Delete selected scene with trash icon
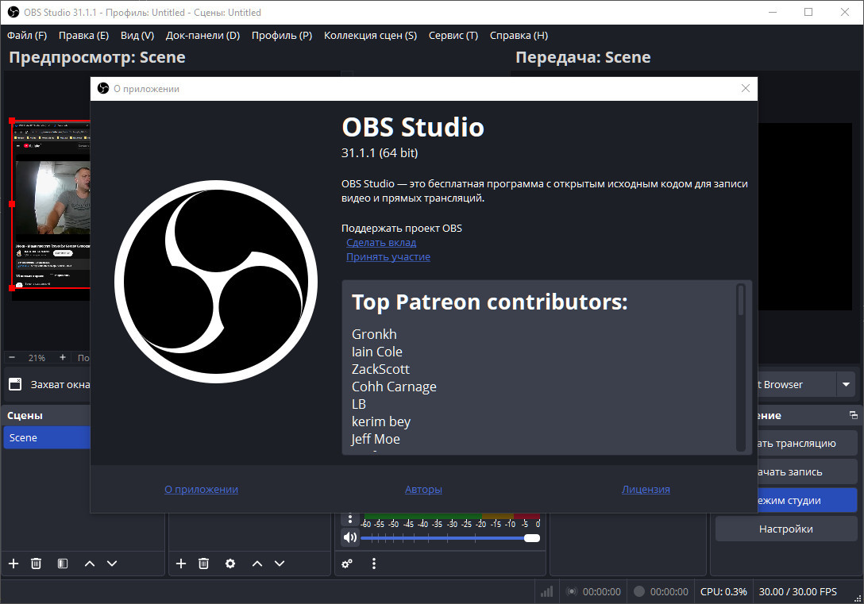Viewport: 864px width, 604px height. point(36,564)
